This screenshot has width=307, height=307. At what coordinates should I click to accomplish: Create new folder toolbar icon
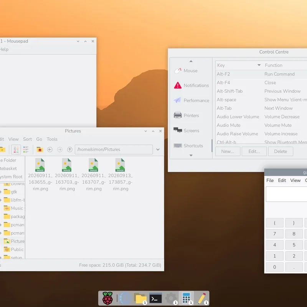coord(3,150)
